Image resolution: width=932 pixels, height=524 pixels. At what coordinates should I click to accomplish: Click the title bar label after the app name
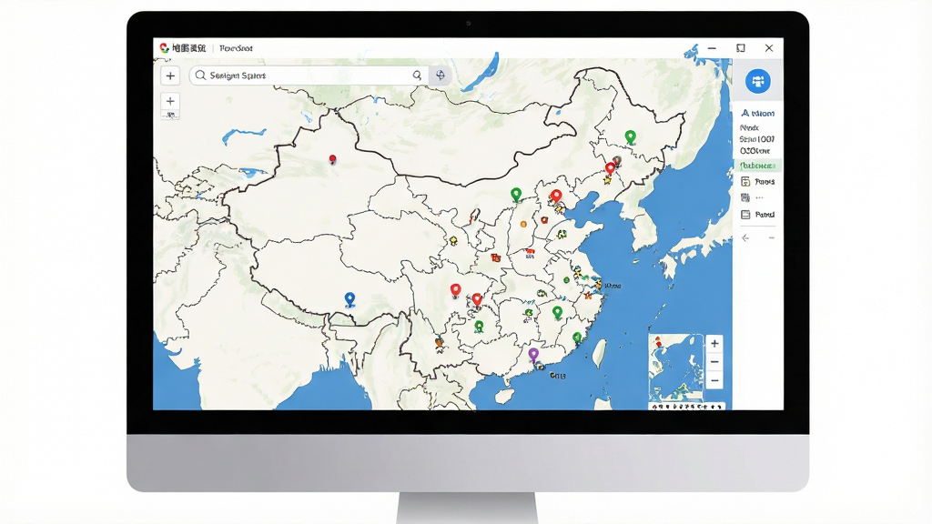[x=236, y=48]
